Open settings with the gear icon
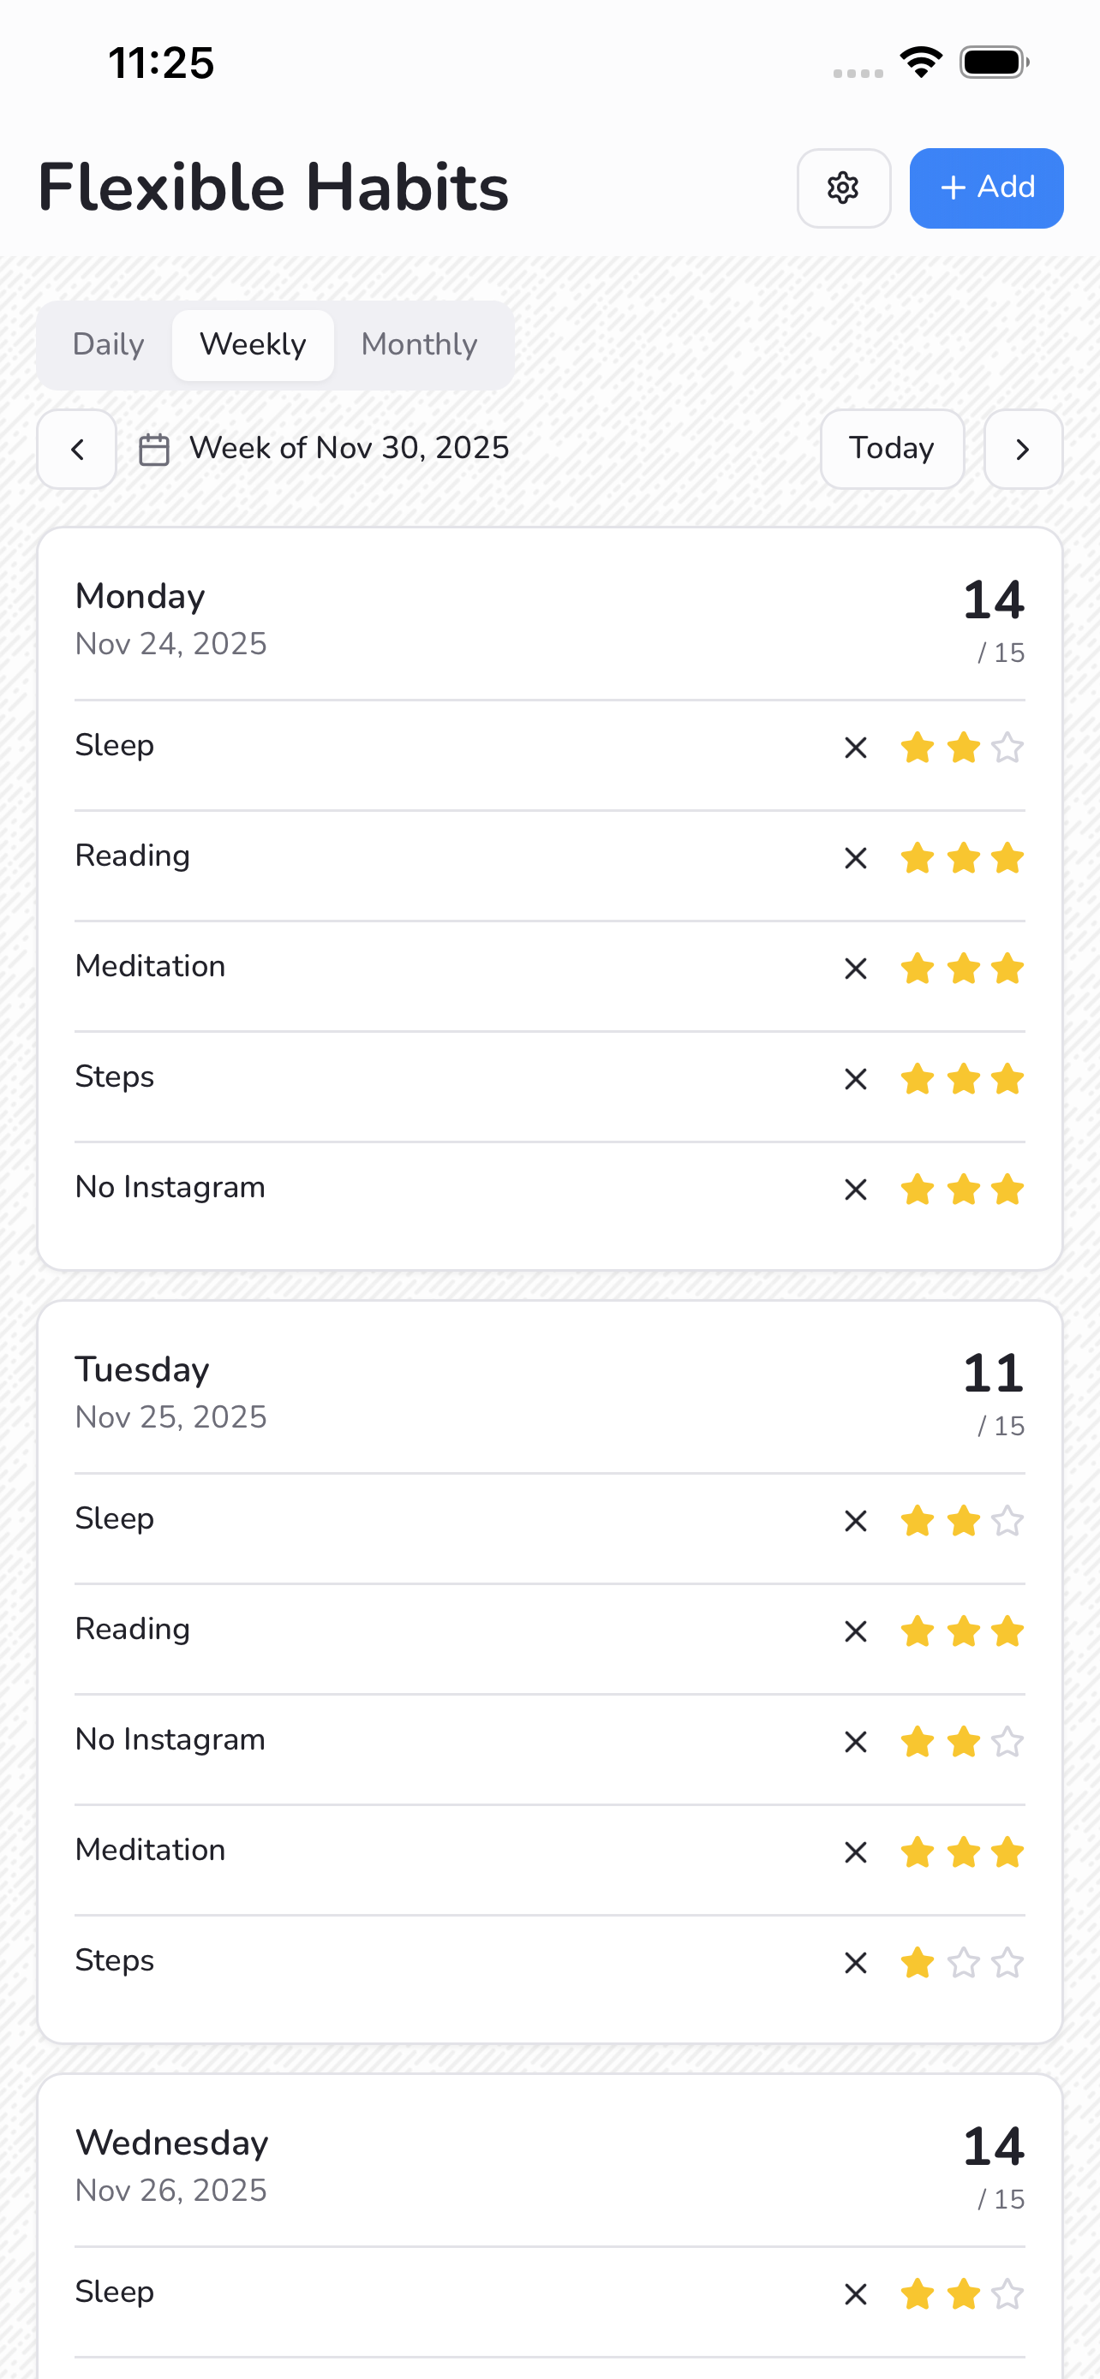This screenshot has height=2379, width=1100. tap(843, 188)
